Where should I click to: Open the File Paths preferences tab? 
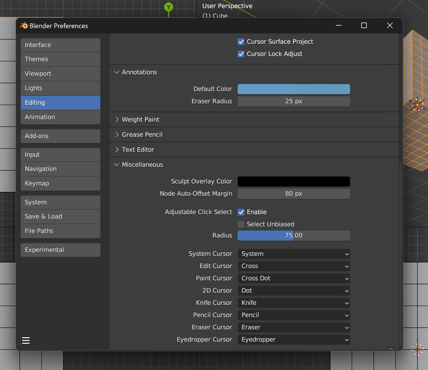pos(60,231)
